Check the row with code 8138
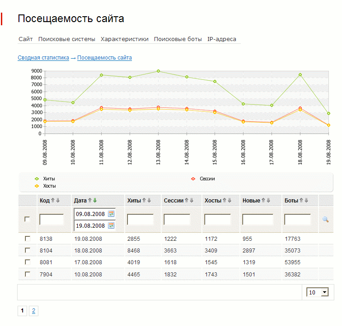This screenshot has width=342, height=326. click(27, 238)
